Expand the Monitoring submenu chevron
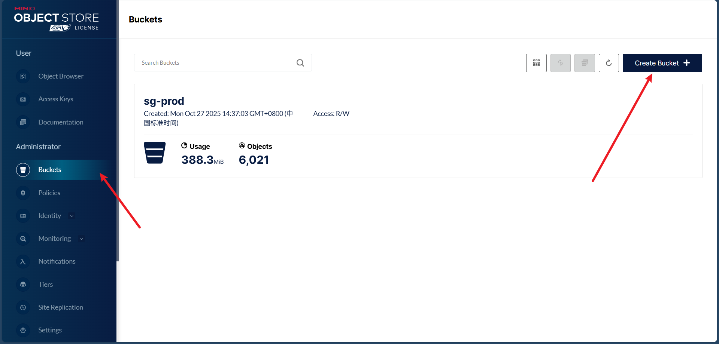 click(x=81, y=239)
